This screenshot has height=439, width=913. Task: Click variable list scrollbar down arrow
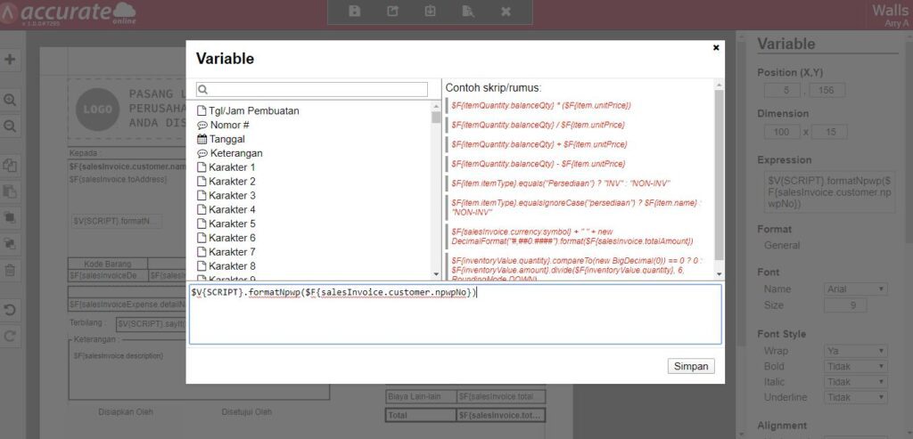[x=436, y=274]
